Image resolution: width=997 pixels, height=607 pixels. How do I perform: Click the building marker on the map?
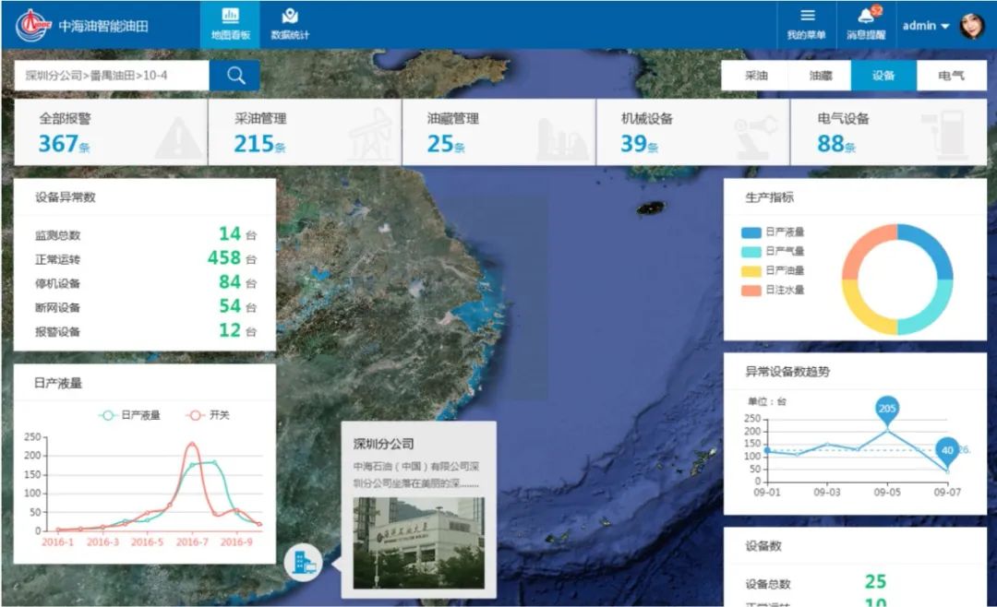pos(303,561)
